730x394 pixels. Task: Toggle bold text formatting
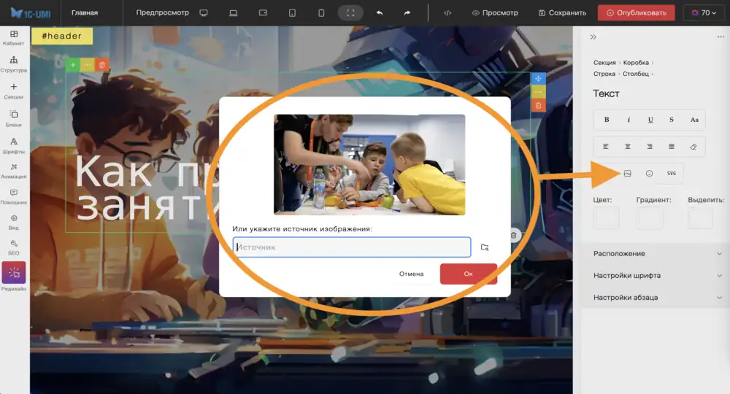(606, 120)
